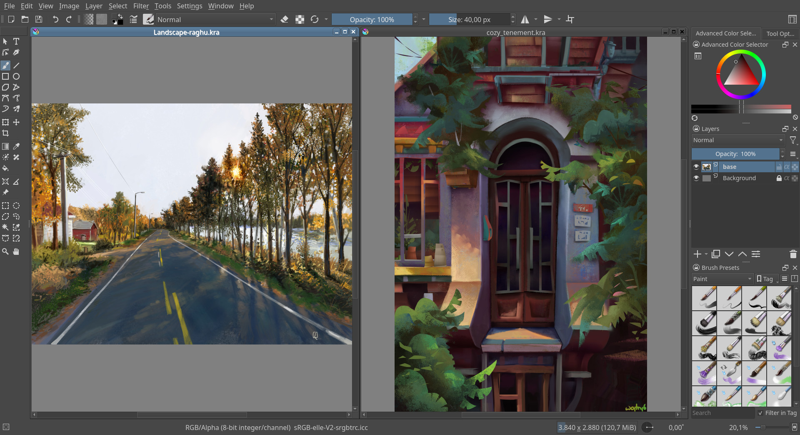Hide the base layer
This screenshot has height=435, width=800.
(696, 166)
